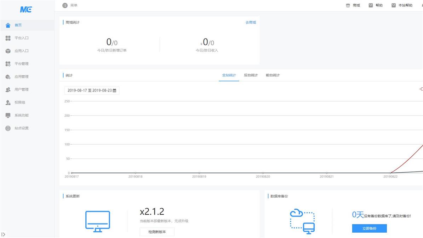Open the 首页 home icon

coord(8,25)
